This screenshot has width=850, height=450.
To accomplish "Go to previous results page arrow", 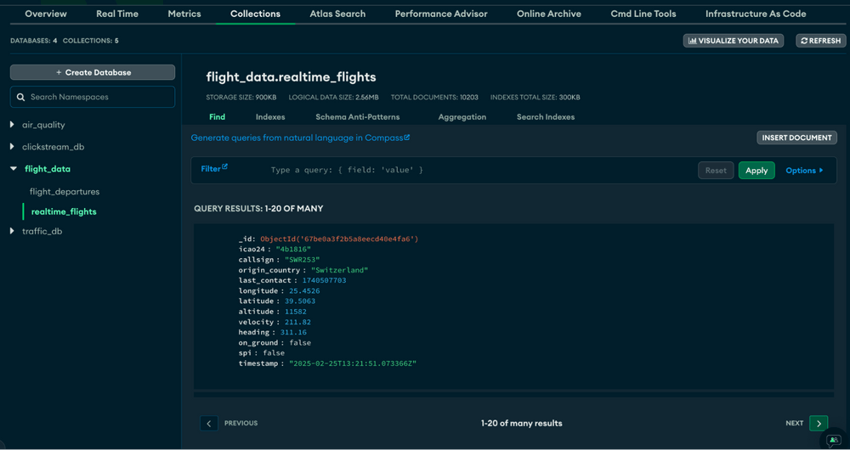I will 209,423.
